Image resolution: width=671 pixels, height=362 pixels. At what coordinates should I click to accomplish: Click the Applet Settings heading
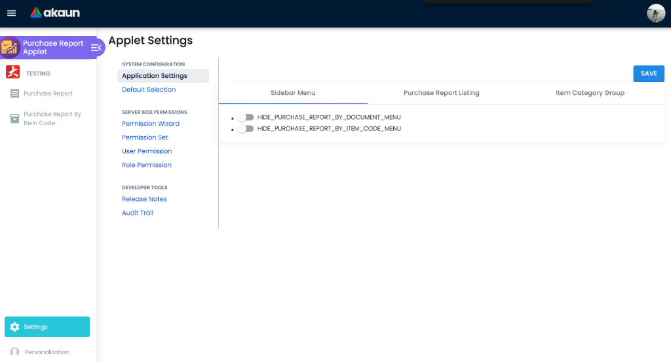(151, 41)
